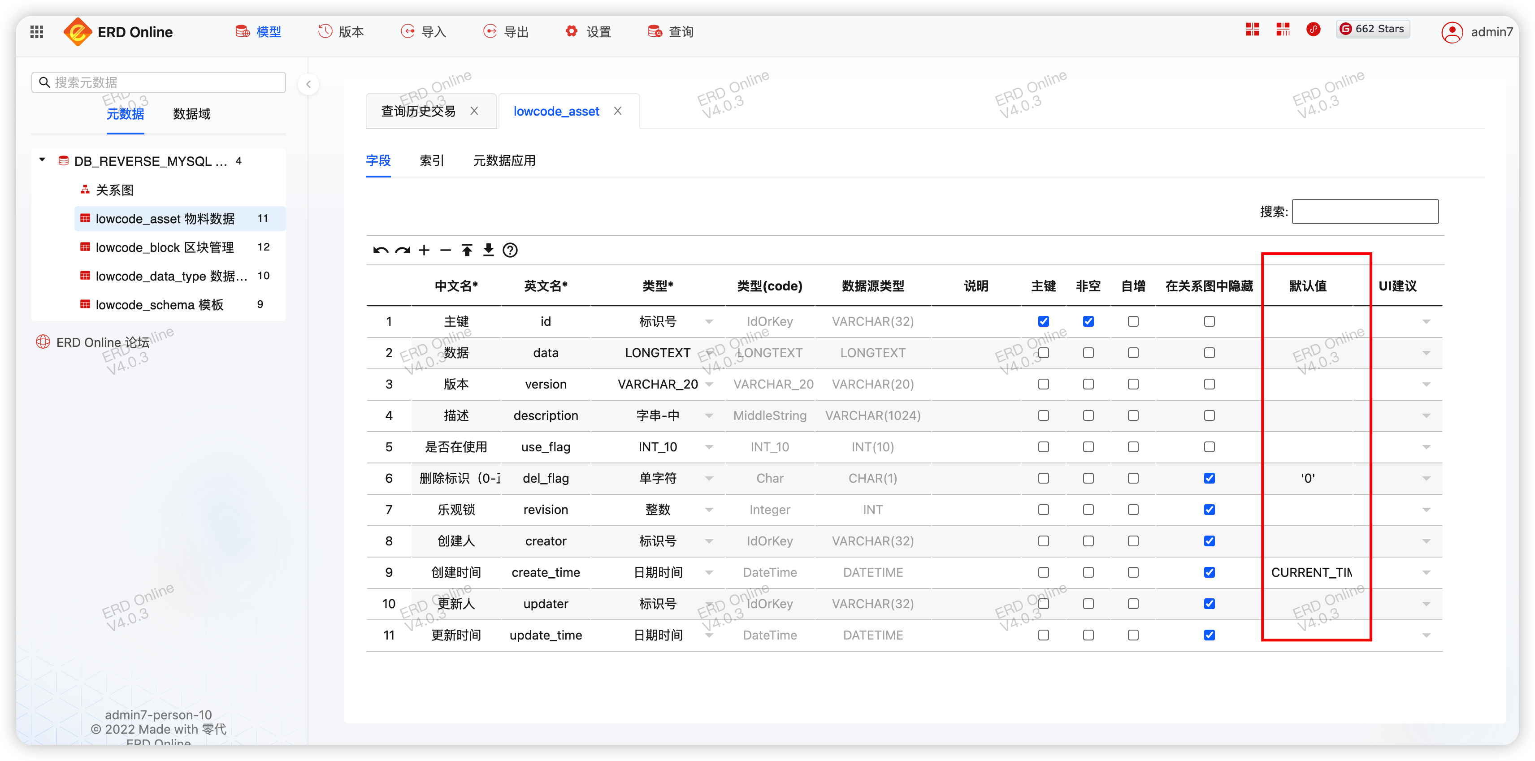This screenshot has width=1535, height=761.
Task: Click the 662 Stars button
Action: pyautogui.click(x=1372, y=29)
